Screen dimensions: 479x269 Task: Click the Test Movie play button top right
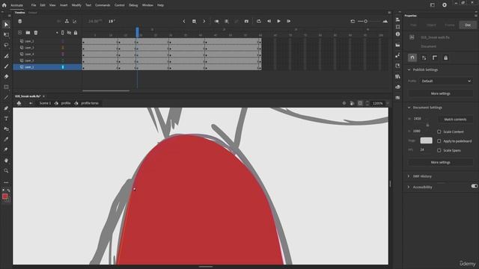445,5
